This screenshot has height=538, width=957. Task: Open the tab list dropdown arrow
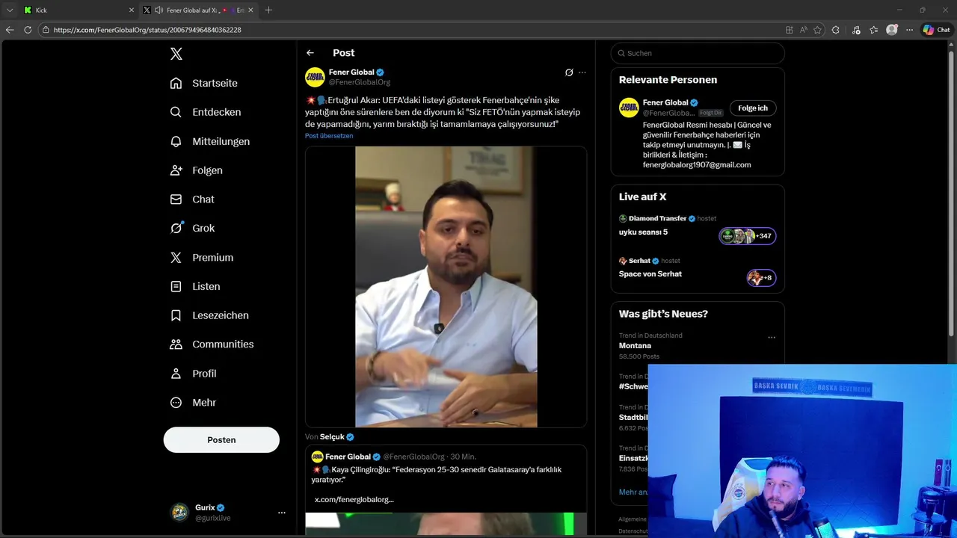pyautogui.click(x=10, y=10)
